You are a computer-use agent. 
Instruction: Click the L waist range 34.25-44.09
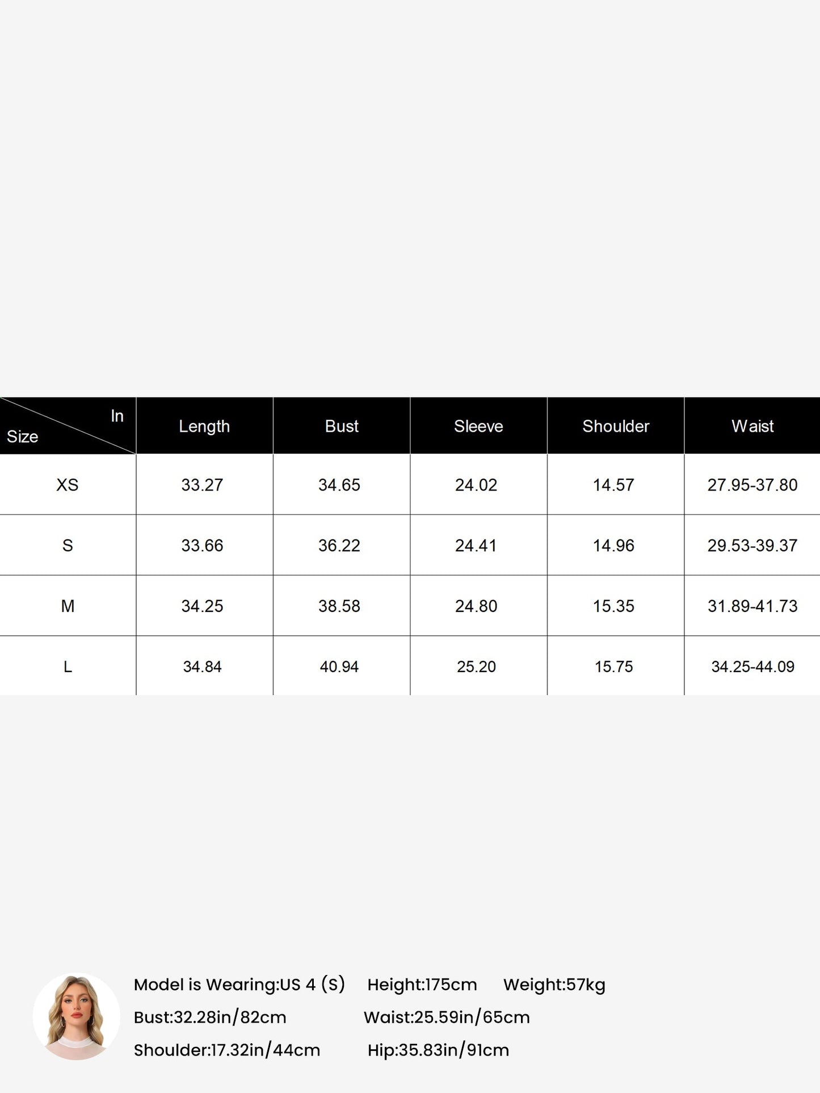[752, 667]
